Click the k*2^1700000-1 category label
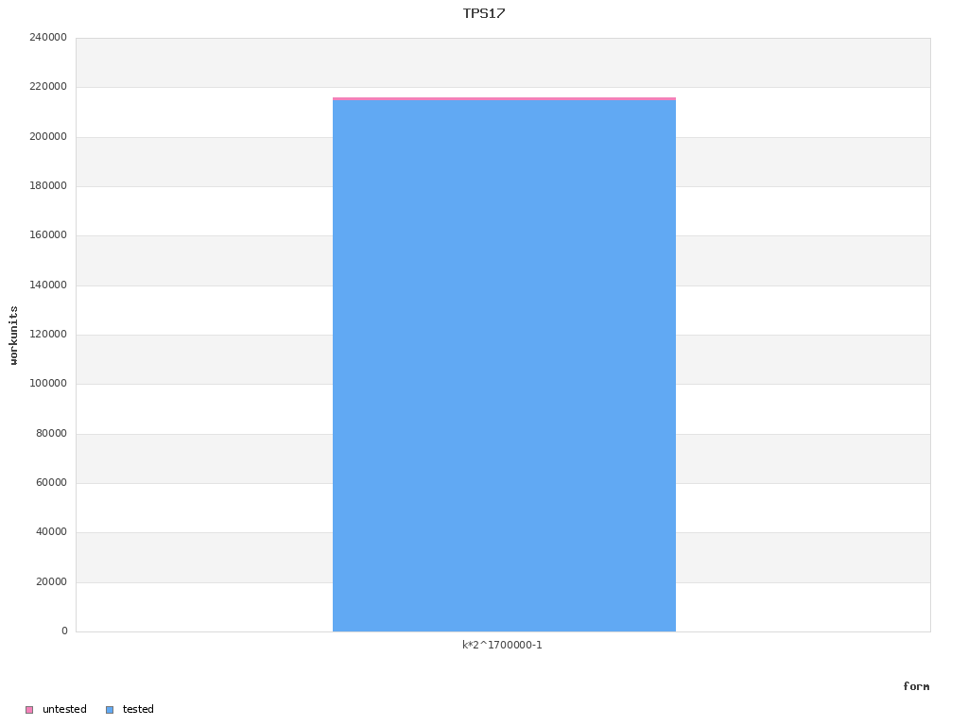968x726 pixels. point(502,645)
